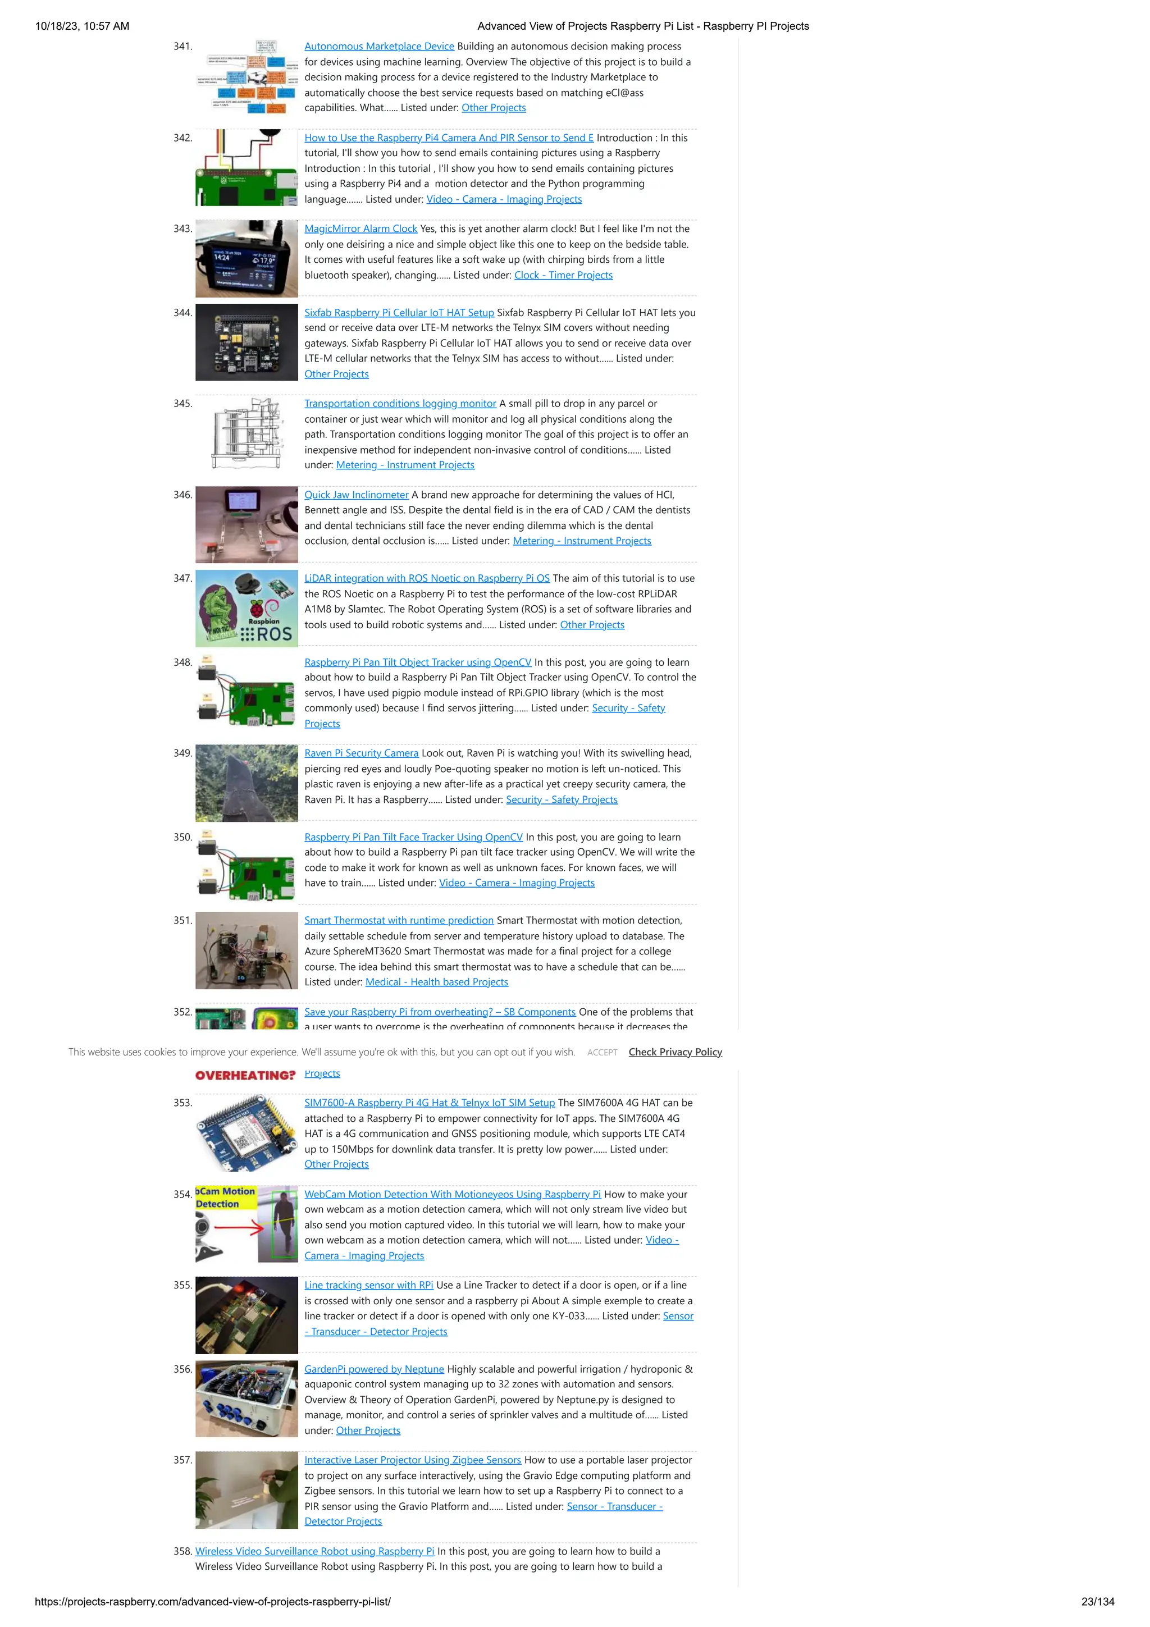
Task: Click Metering - Instrument Projects under Quick Jaw Inclinometer
Action: (x=582, y=541)
